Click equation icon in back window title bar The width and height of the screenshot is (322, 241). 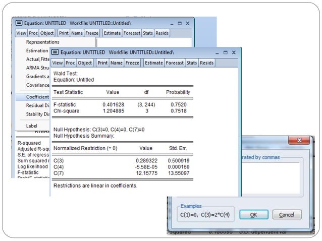tap(19, 23)
